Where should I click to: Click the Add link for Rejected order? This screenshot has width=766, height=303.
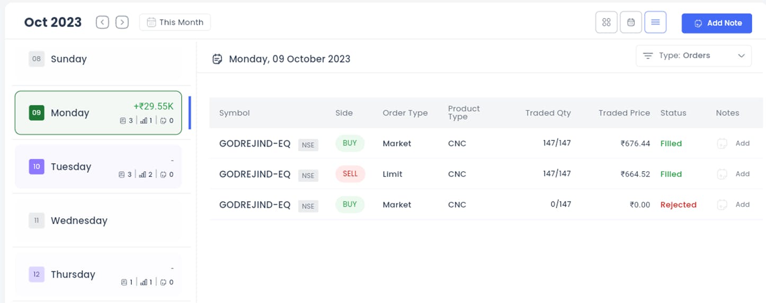743,204
